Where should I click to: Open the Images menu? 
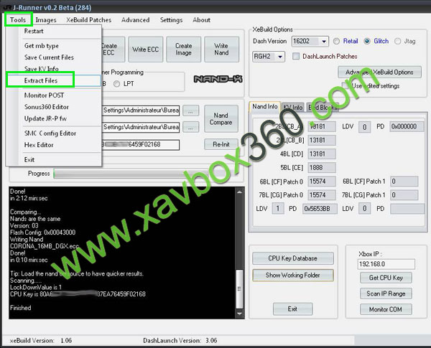pyautogui.click(x=46, y=20)
